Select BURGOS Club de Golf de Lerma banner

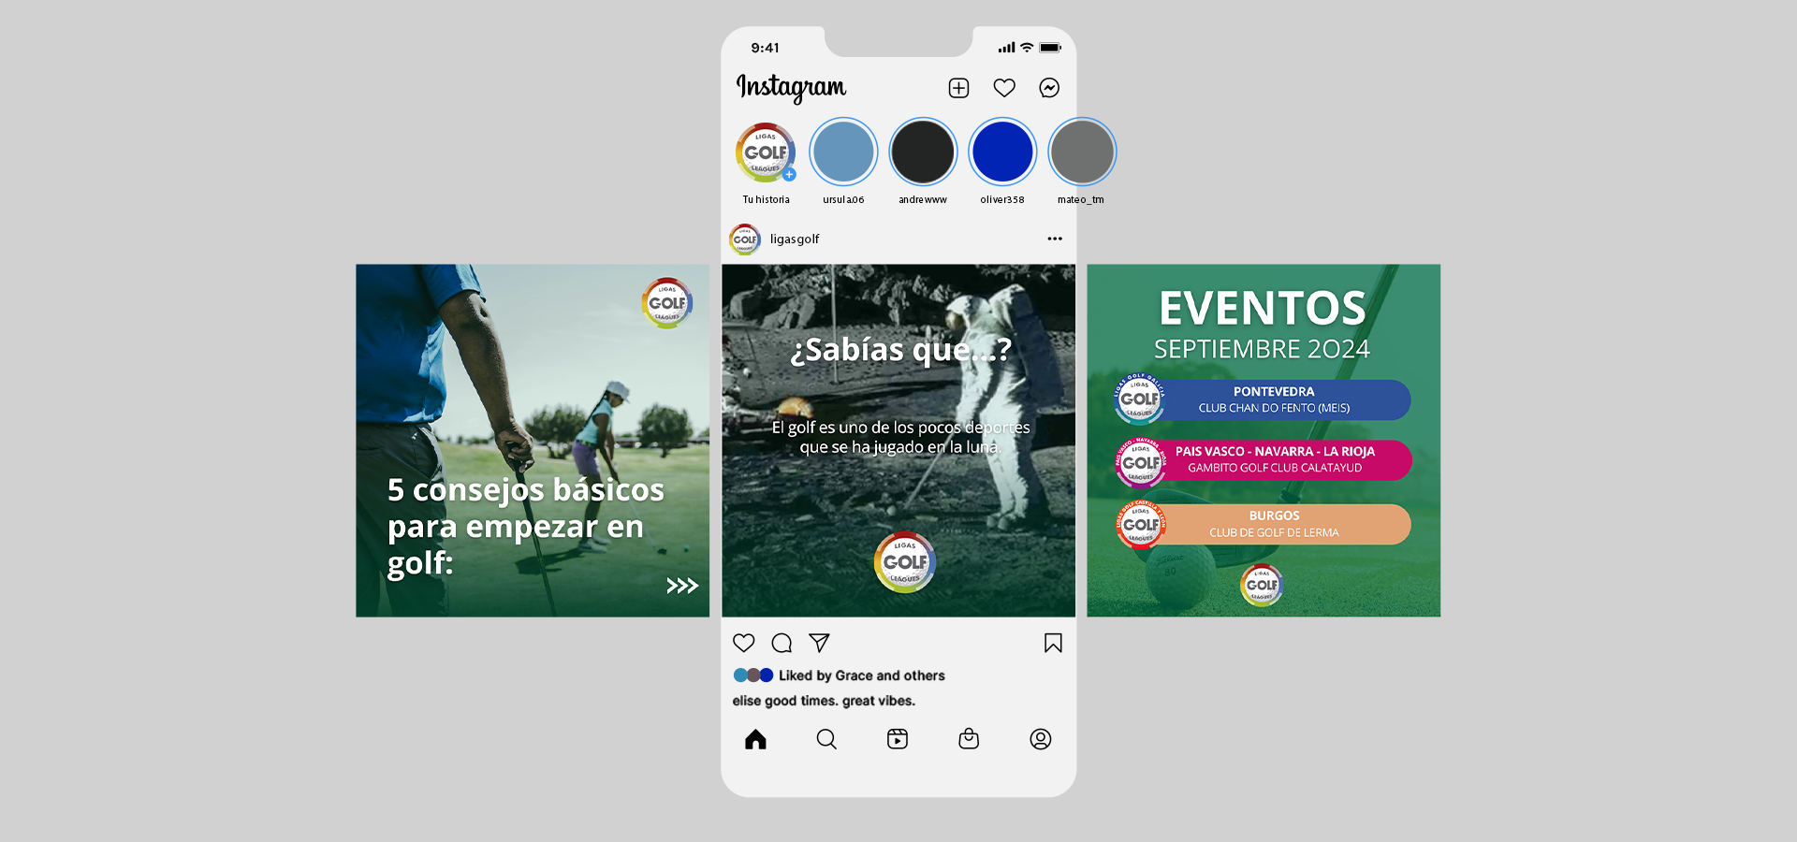tap(1274, 524)
